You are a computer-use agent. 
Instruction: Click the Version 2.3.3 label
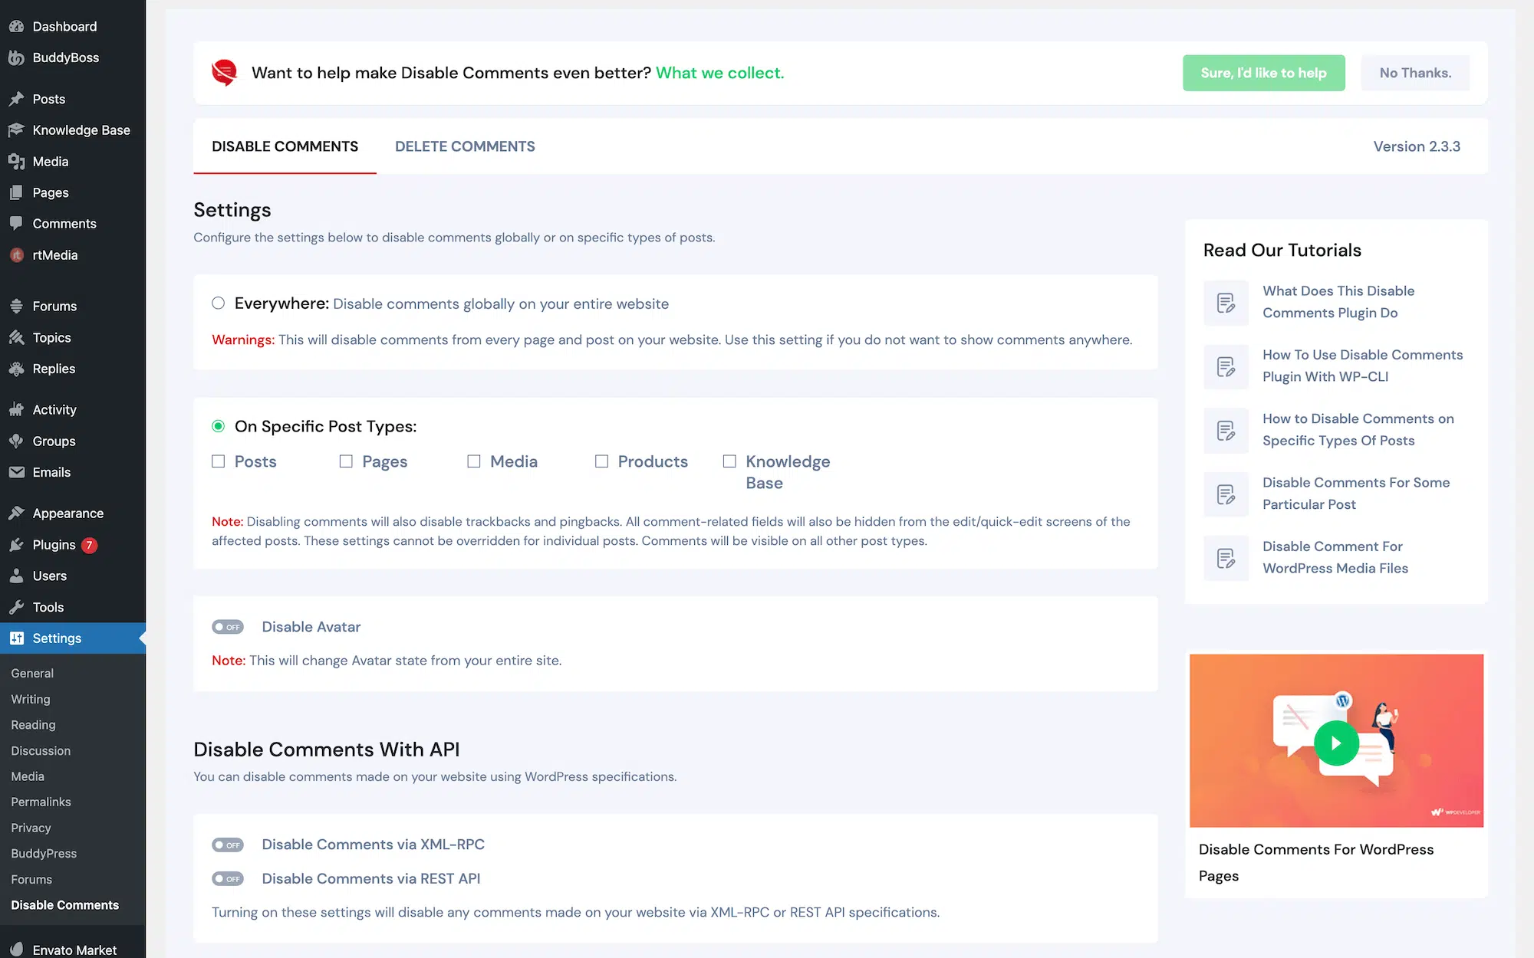[x=1417, y=146]
